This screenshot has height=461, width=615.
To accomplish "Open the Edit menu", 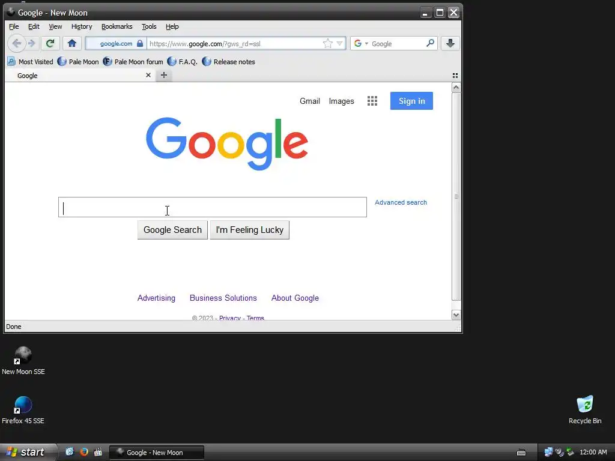I will point(34,26).
